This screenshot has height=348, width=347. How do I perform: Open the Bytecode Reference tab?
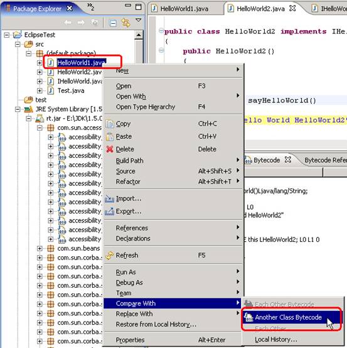[x=325, y=160]
